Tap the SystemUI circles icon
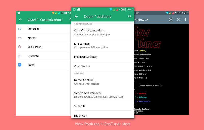Screen dimensions: 204x130 [20, 56]
